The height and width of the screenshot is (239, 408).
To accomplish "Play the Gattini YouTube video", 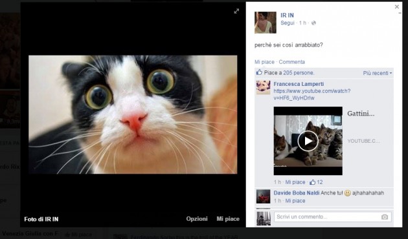I will (x=308, y=141).
